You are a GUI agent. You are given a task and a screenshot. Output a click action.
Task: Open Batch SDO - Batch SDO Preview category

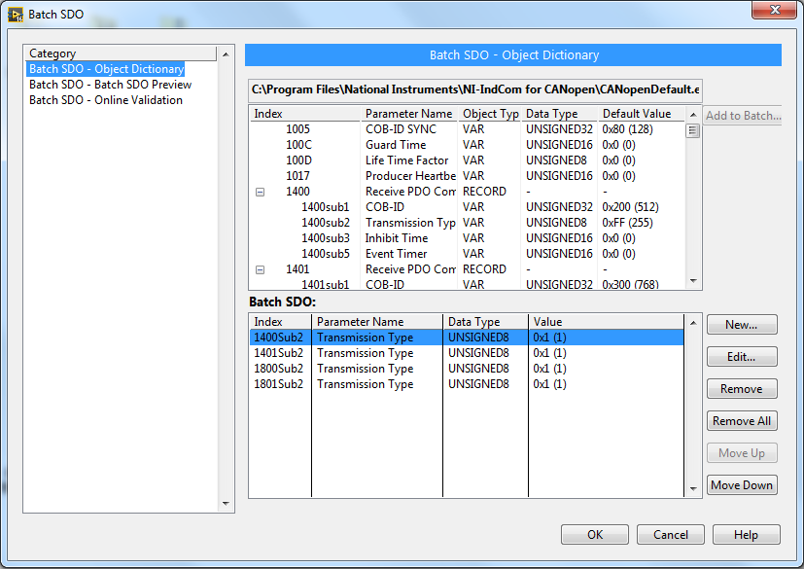tap(110, 85)
